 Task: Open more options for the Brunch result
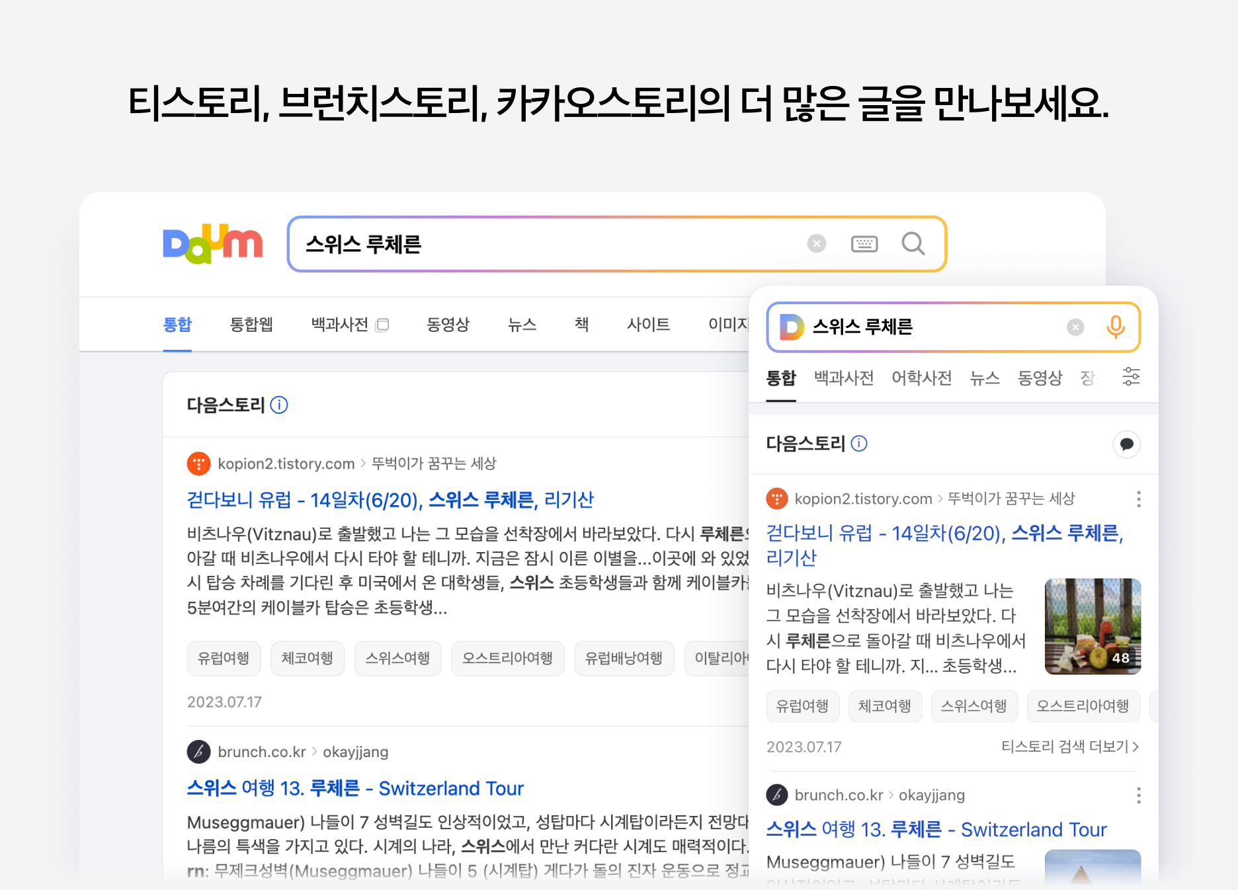[1138, 795]
